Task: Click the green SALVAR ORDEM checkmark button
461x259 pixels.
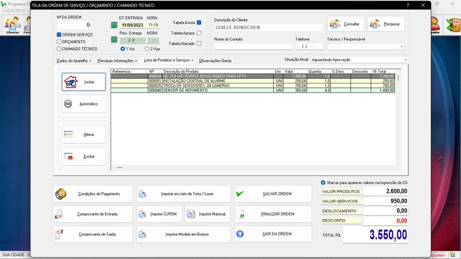Action: tap(273, 194)
